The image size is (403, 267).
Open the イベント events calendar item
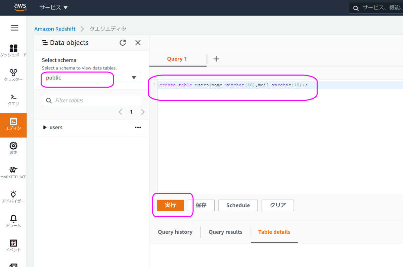click(x=13, y=246)
